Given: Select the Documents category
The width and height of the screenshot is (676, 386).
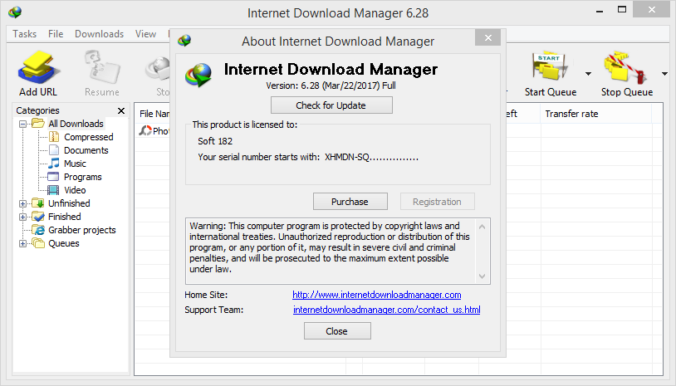Looking at the screenshot, I should (x=86, y=150).
